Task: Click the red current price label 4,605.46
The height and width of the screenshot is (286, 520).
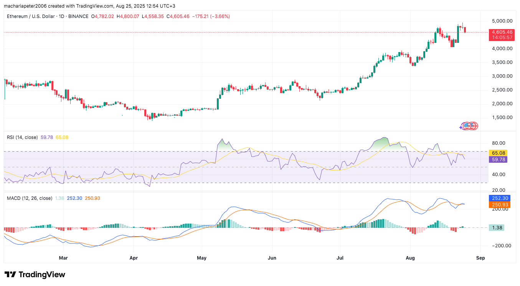Action: point(502,32)
